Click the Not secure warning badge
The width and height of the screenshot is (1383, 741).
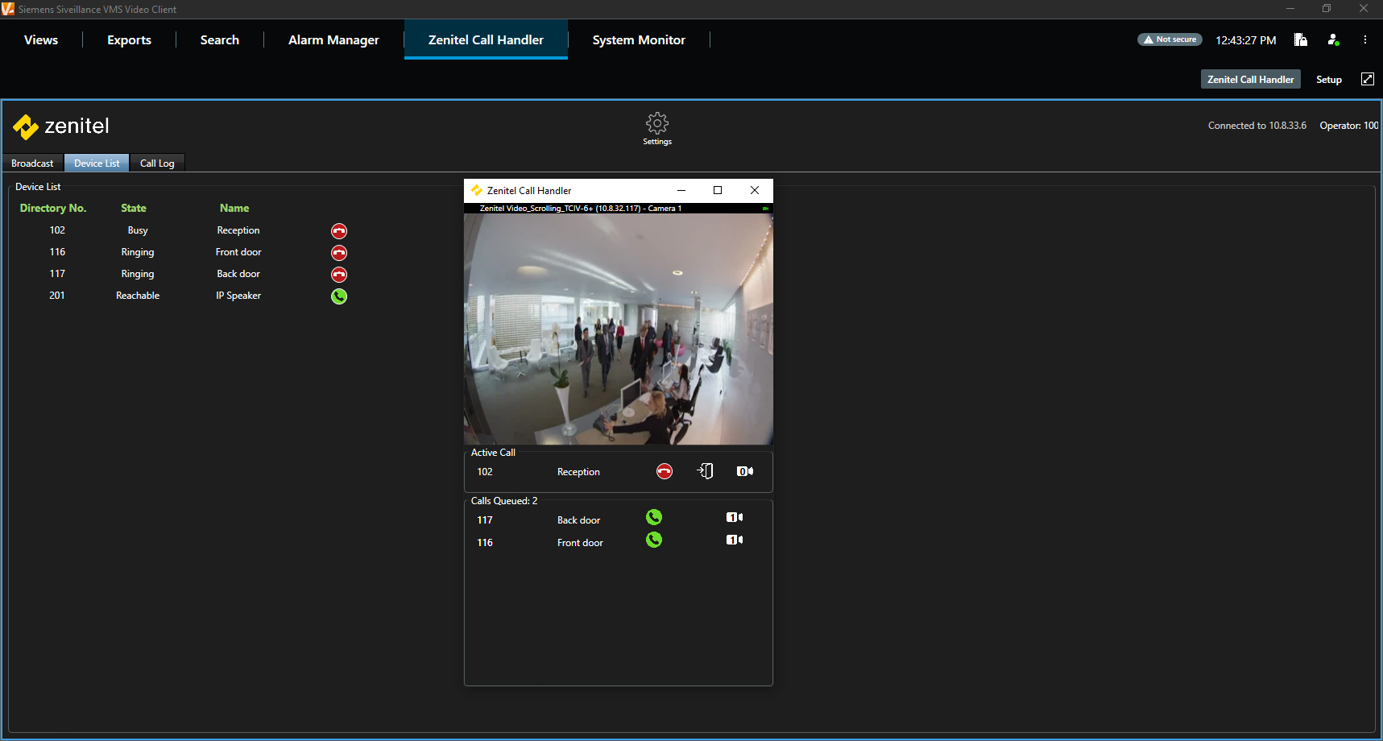[1170, 39]
